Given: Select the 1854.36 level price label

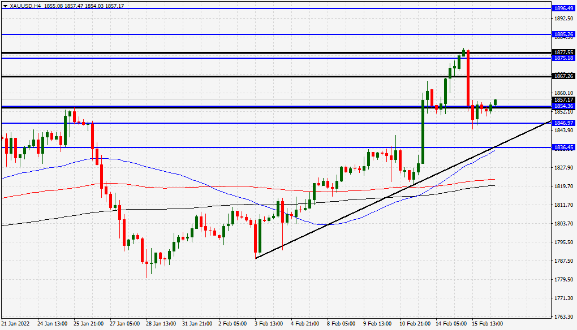Looking at the screenshot, I should tap(563, 106).
